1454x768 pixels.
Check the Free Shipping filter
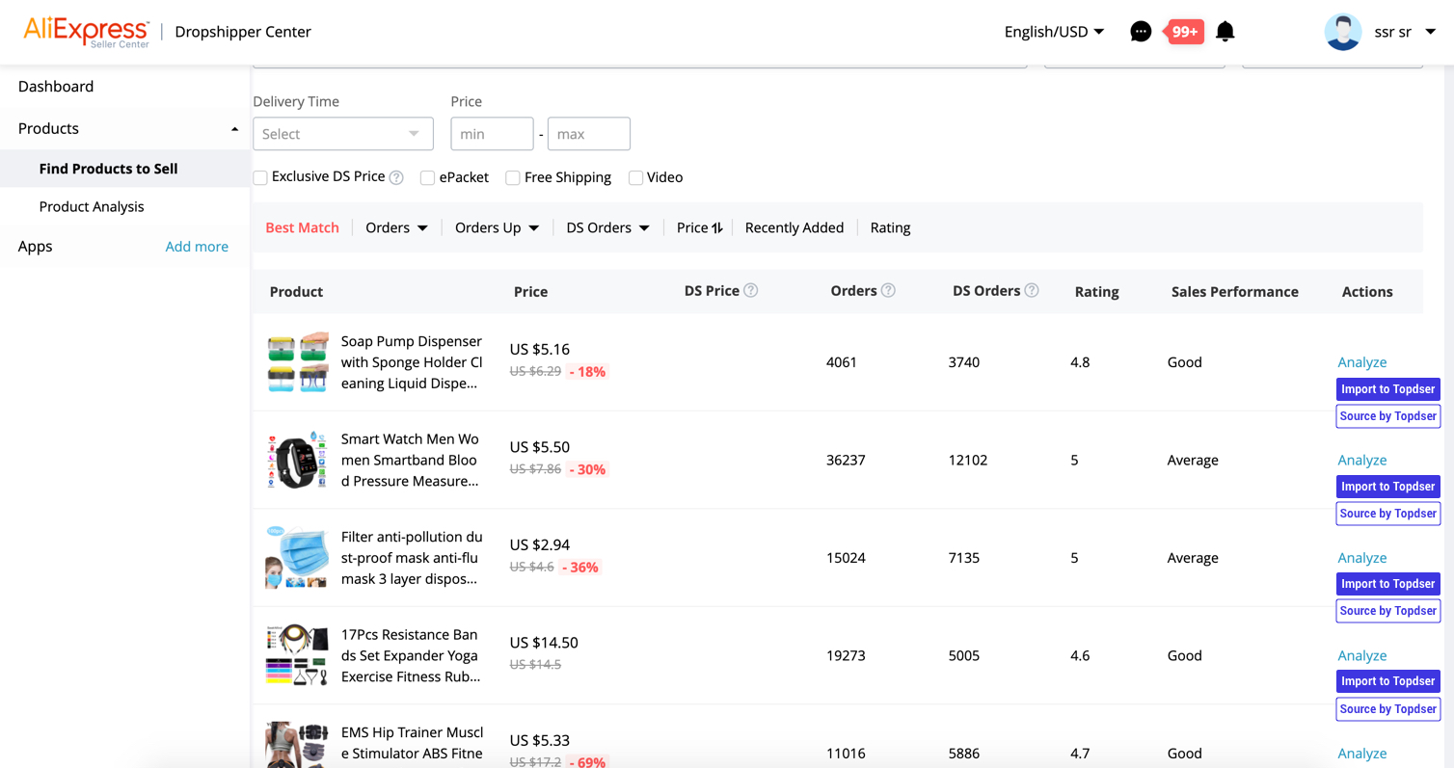(x=513, y=177)
